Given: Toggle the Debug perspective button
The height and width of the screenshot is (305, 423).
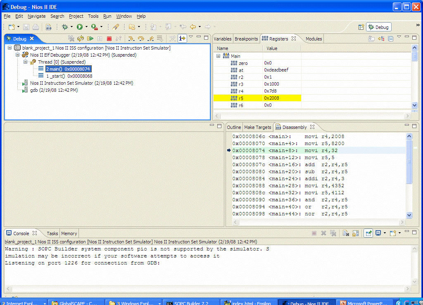Looking at the screenshot, I should click(x=378, y=27).
